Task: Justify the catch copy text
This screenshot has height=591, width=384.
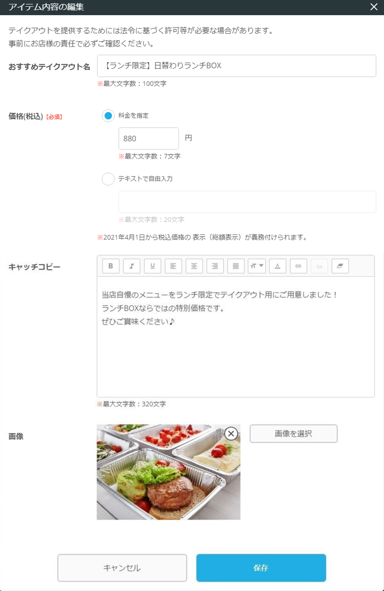Action: pos(236,266)
